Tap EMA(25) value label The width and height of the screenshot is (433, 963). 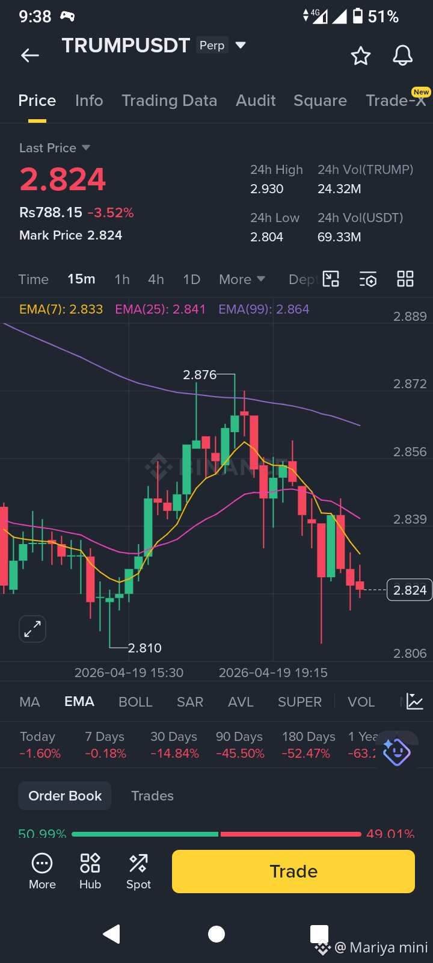click(161, 309)
